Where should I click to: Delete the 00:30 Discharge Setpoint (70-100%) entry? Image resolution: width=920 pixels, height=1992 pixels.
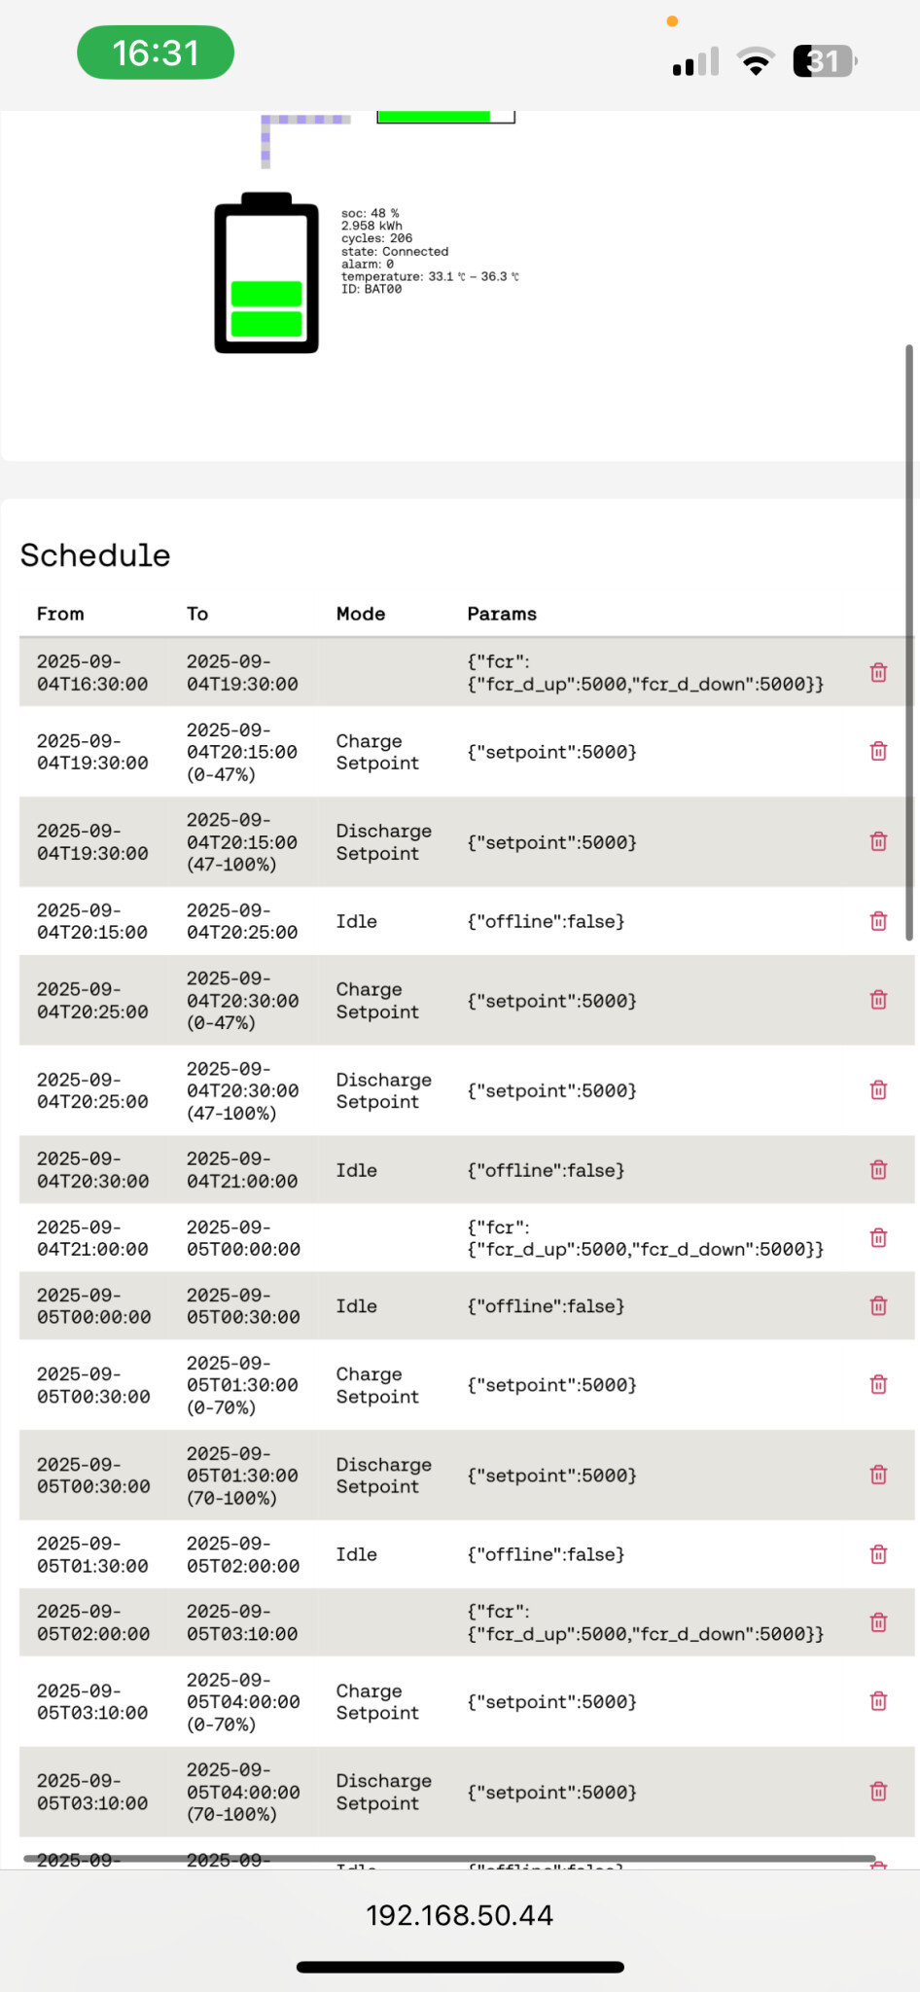click(x=878, y=1475)
